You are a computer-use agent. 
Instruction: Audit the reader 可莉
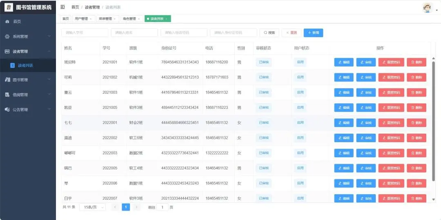click(x=366, y=77)
